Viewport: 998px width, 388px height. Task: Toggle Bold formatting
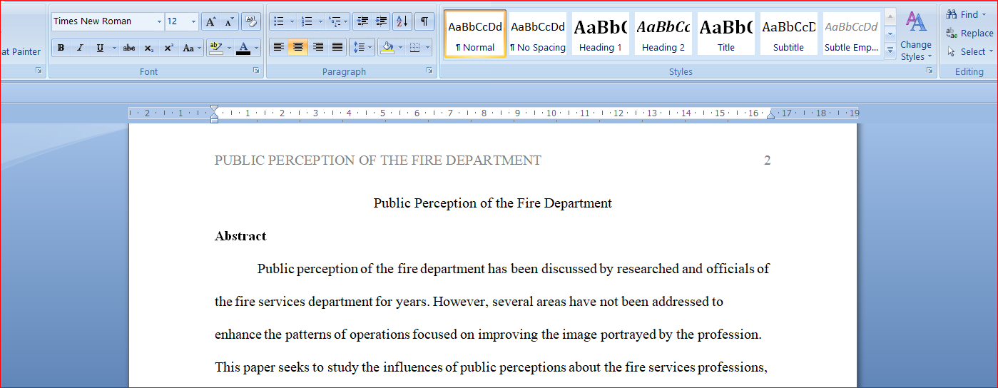coord(61,48)
